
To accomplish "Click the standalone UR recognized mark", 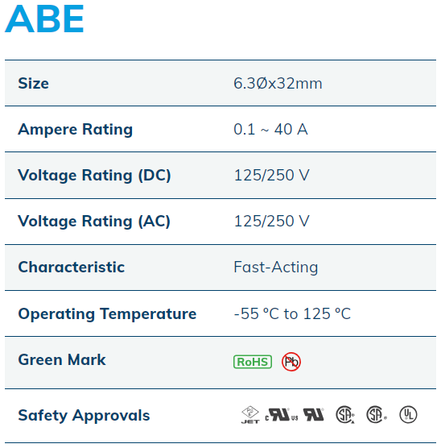I will 314,415.
